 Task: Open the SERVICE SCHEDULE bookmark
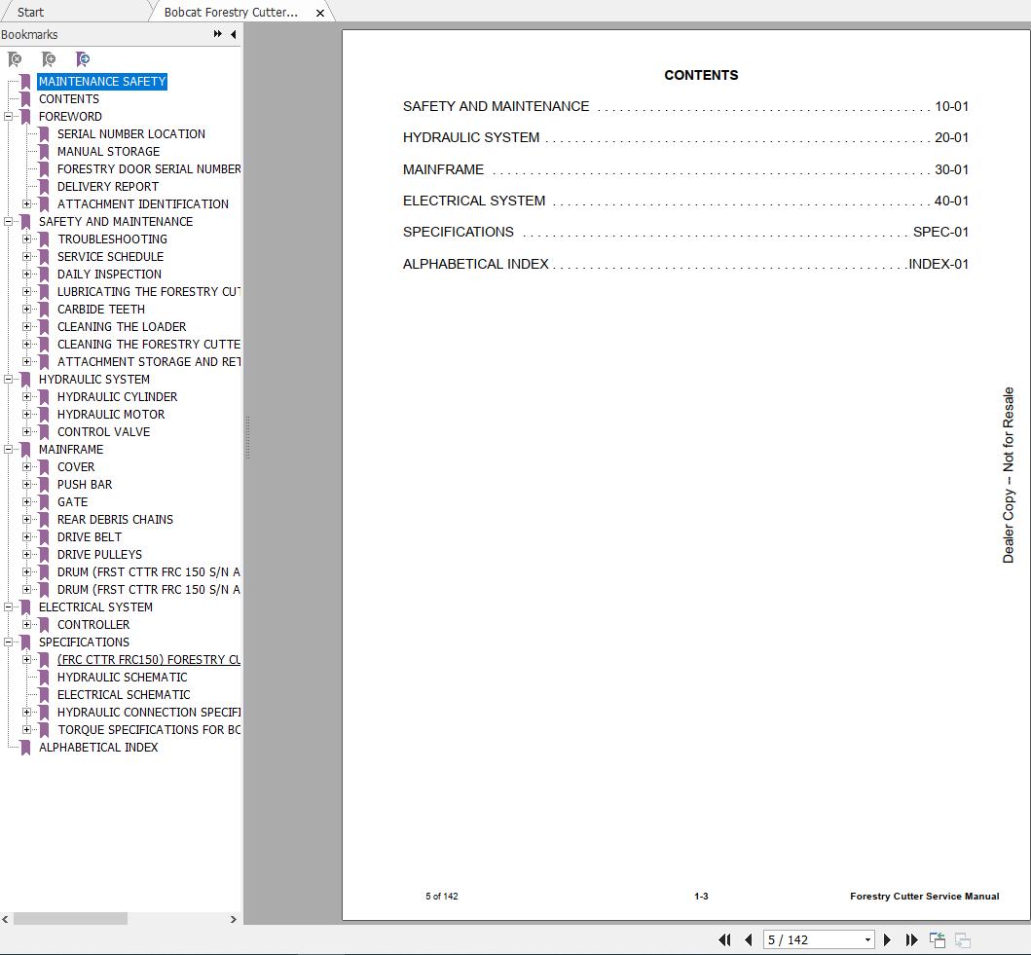[x=110, y=257]
